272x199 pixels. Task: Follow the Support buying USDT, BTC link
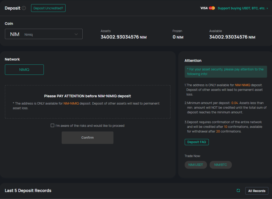tap(241, 8)
